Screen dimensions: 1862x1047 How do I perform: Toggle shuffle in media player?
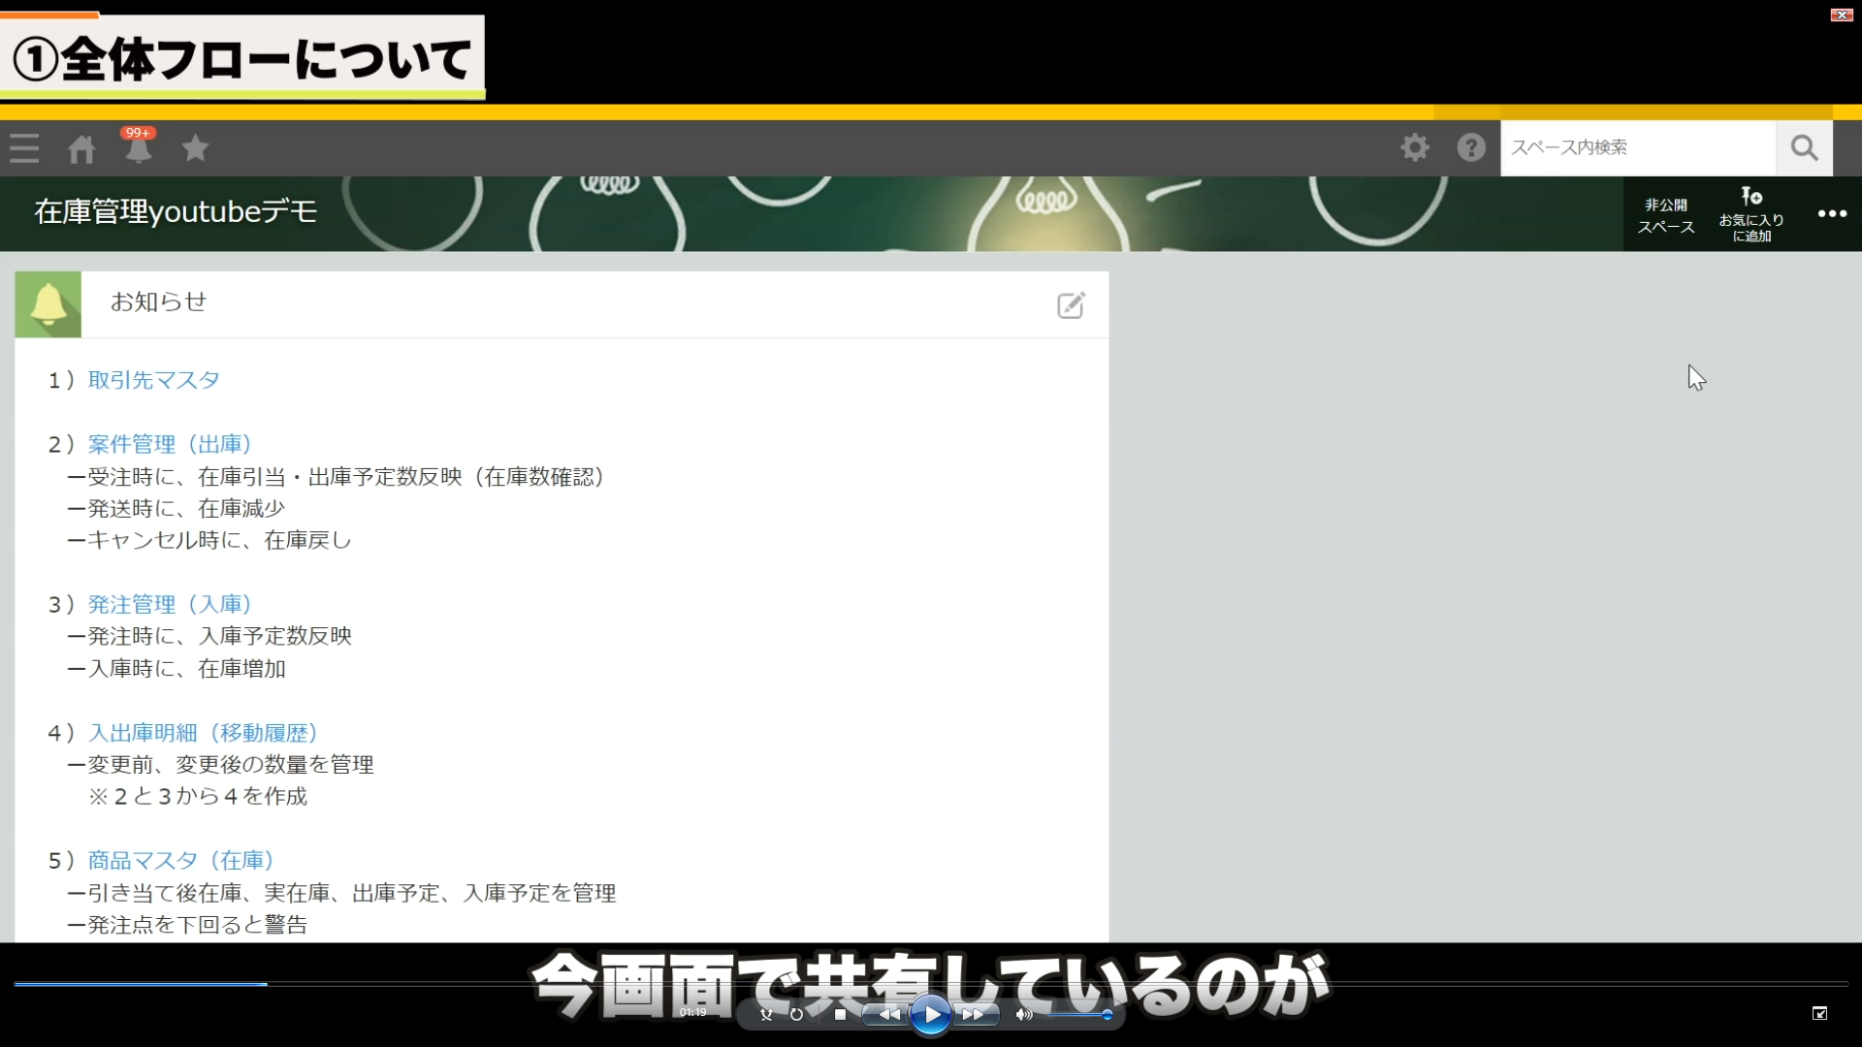[766, 1014]
